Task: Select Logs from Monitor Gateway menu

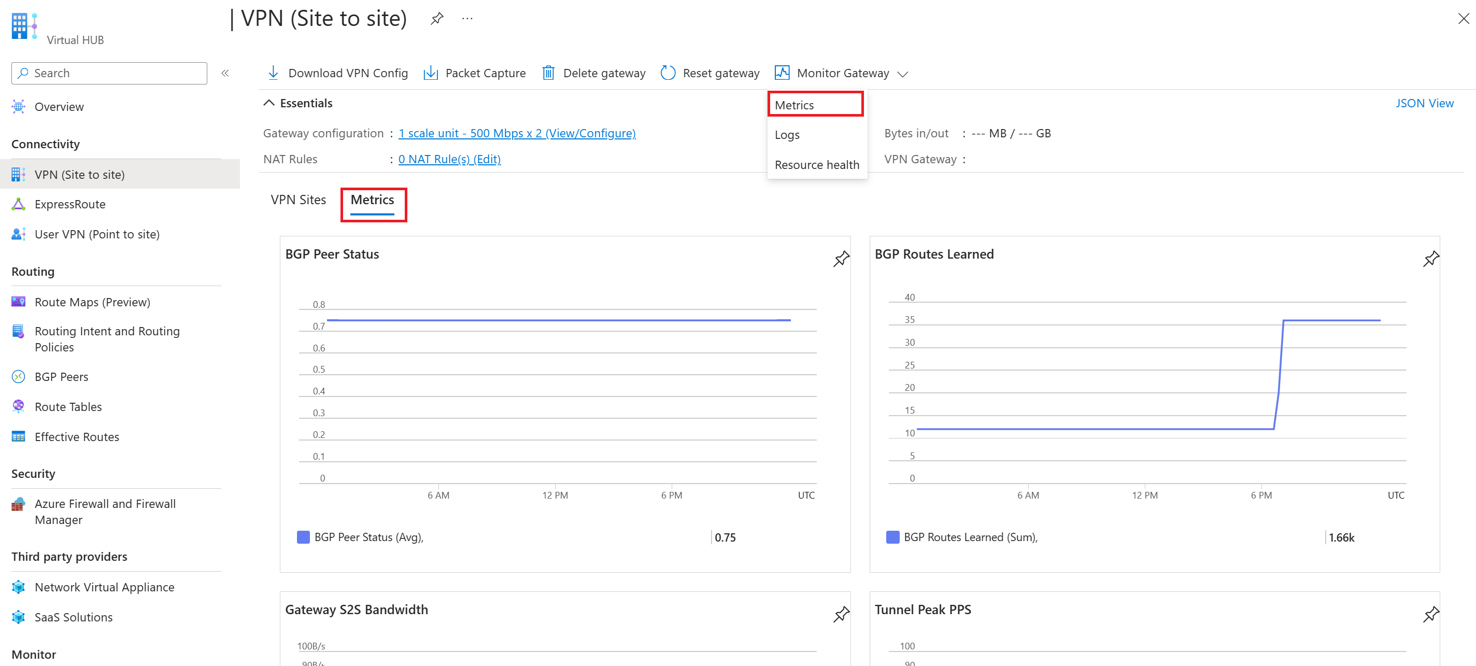Action: (816, 135)
